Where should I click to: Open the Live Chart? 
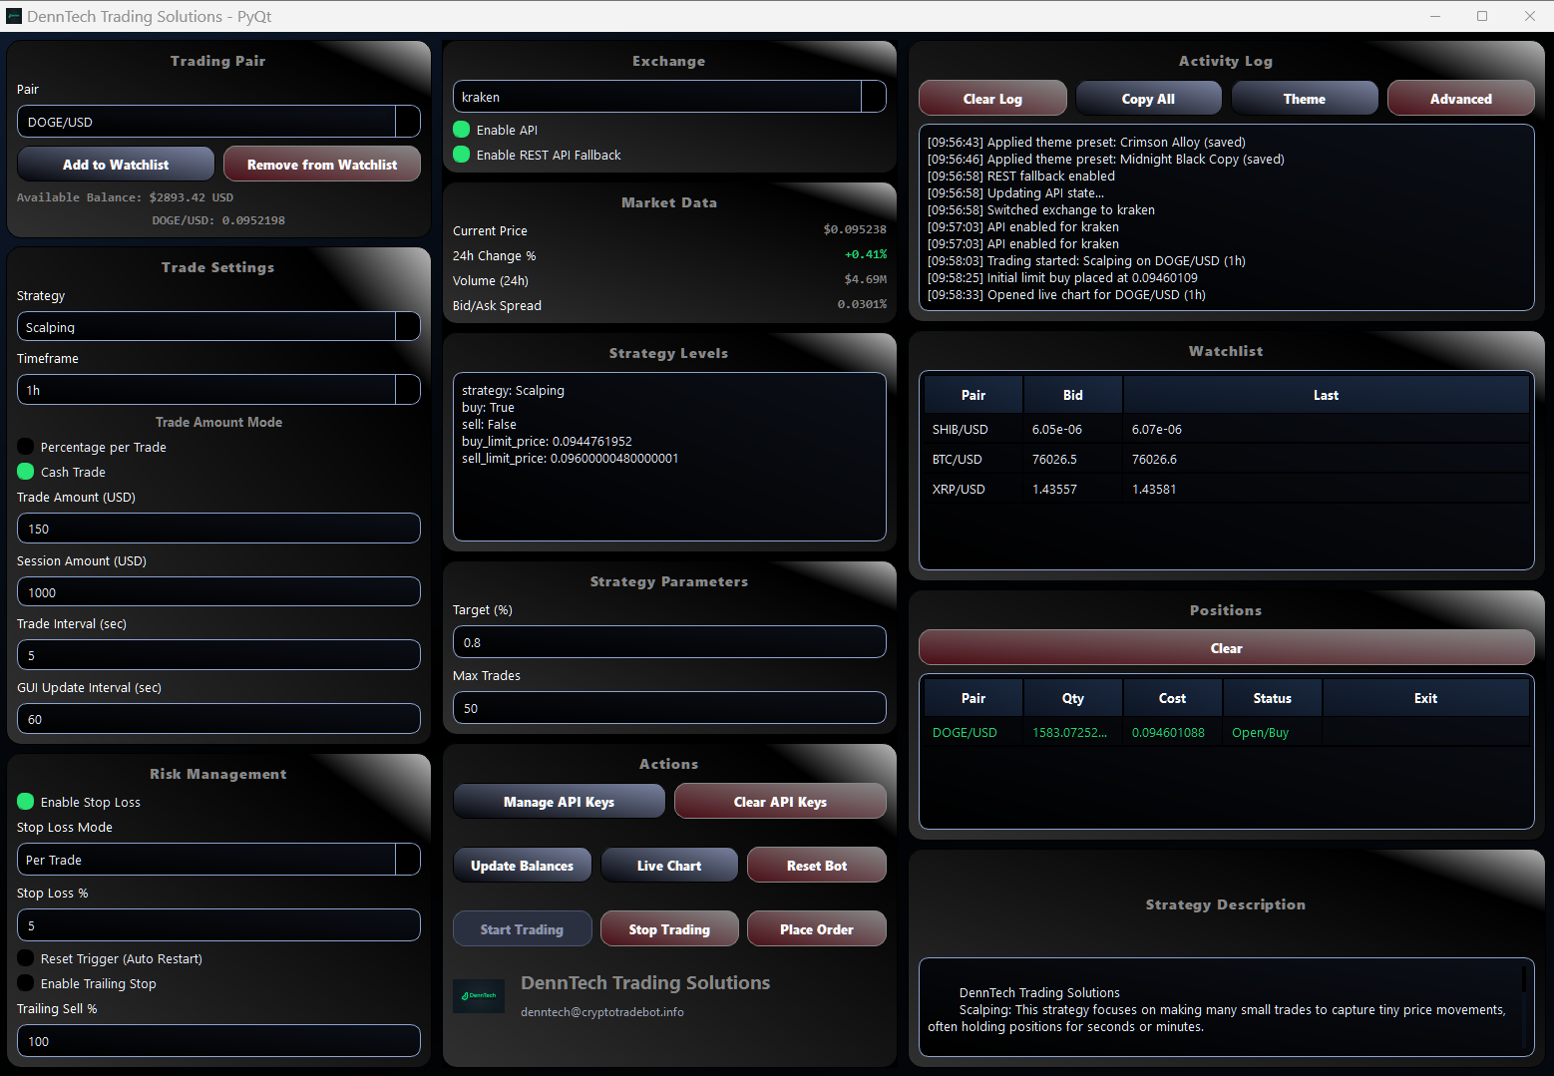[x=668, y=865]
